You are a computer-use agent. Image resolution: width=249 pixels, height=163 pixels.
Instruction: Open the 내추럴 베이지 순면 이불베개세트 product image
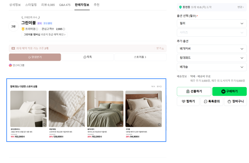pos(143,109)
